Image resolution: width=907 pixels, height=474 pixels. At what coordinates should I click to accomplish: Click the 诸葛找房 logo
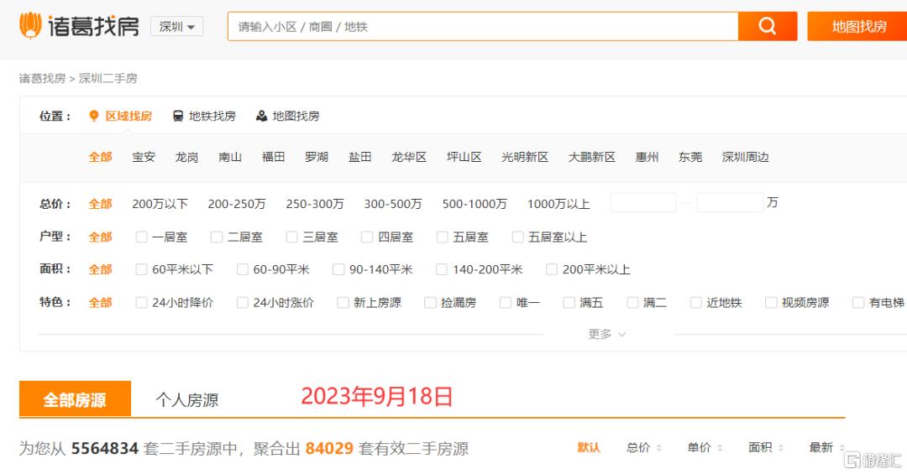[x=79, y=26]
